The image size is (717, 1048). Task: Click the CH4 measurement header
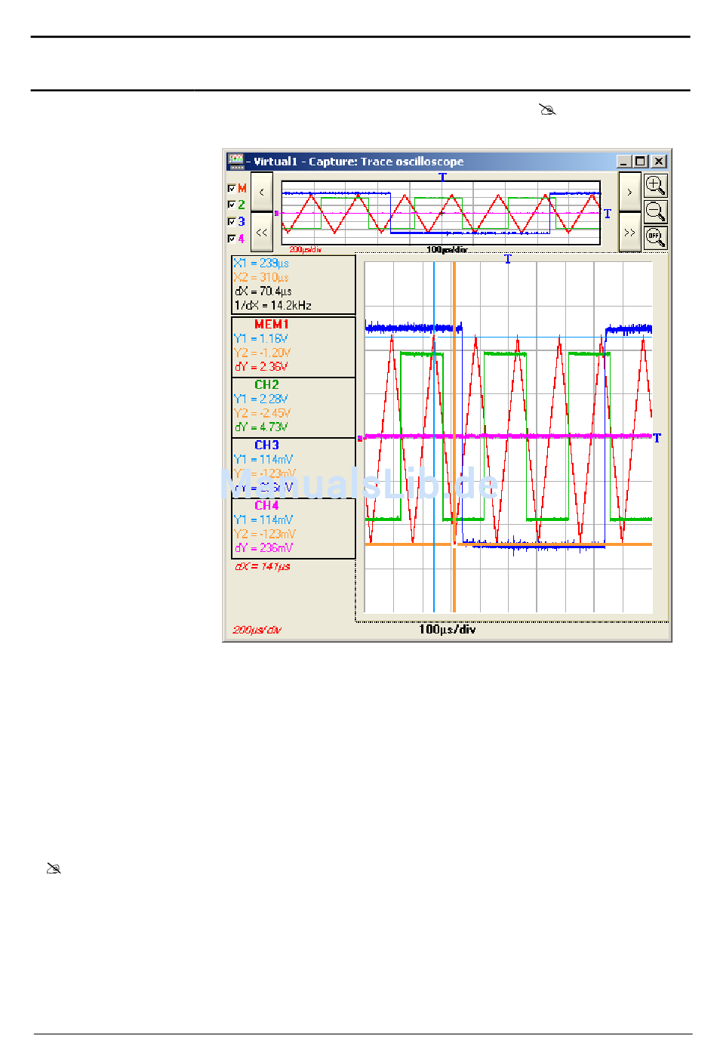266,505
